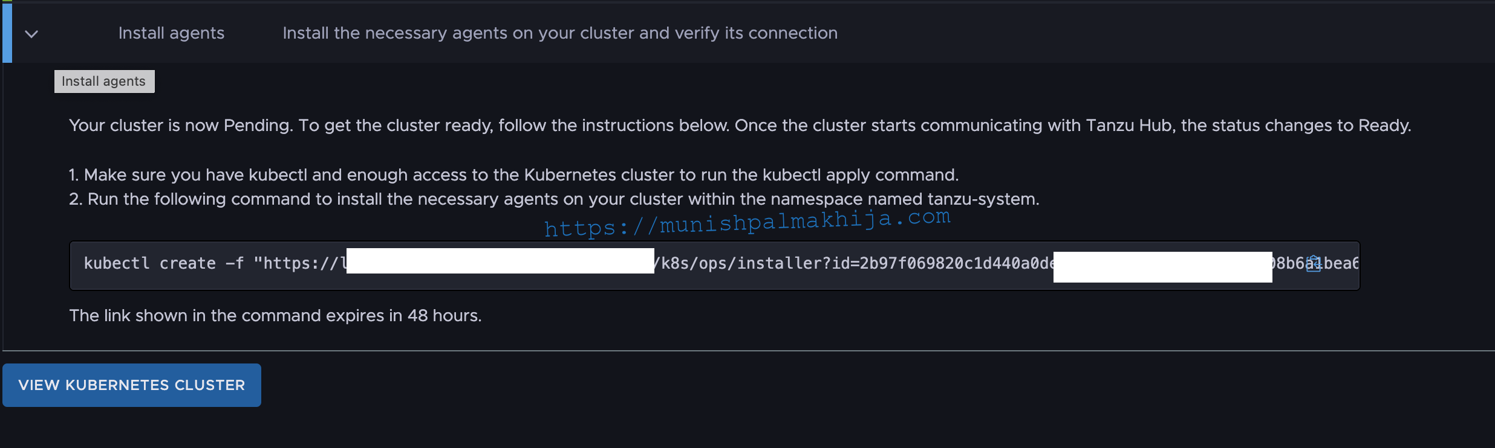Click the truncated command end near 8b6a
Image resolution: width=1495 pixels, height=448 pixels.
click(x=1316, y=264)
